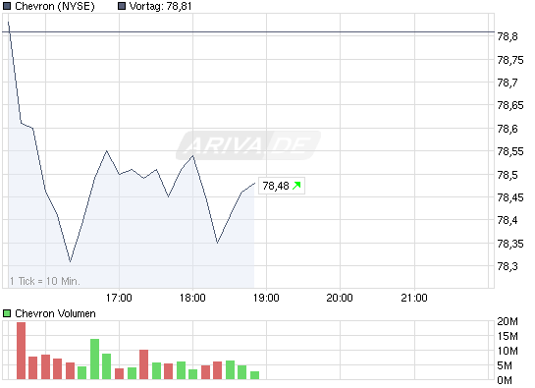Click the ARIVA.DE watermark logo
This screenshot has height=388, width=535.
point(248,145)
